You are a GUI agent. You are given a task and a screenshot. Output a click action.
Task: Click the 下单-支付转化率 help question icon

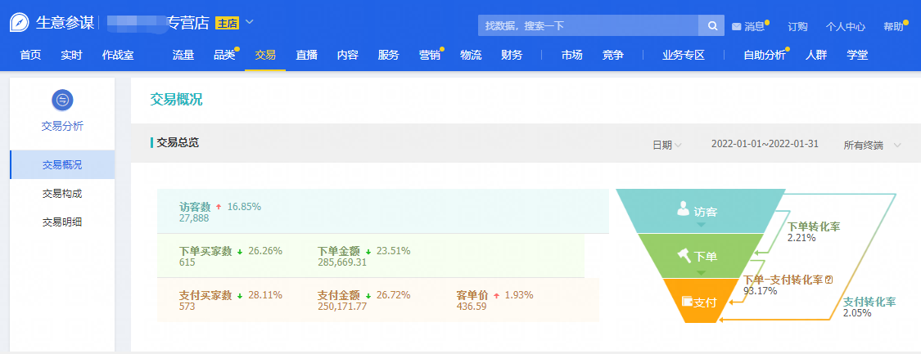tap(829, 280)
